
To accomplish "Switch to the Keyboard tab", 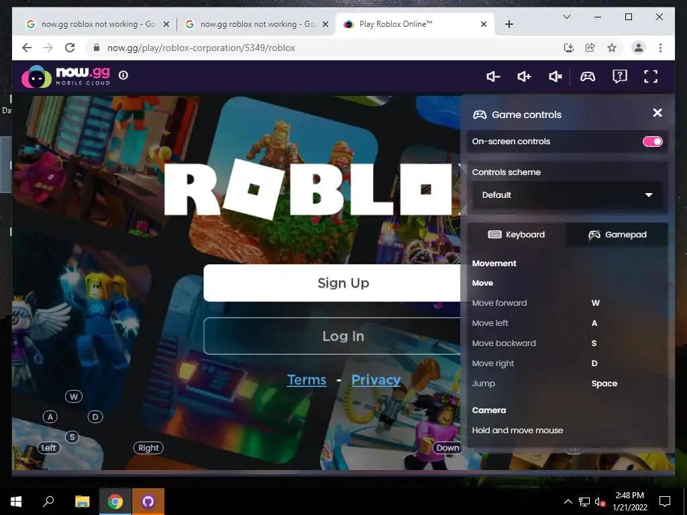I will tap(517, 234).
